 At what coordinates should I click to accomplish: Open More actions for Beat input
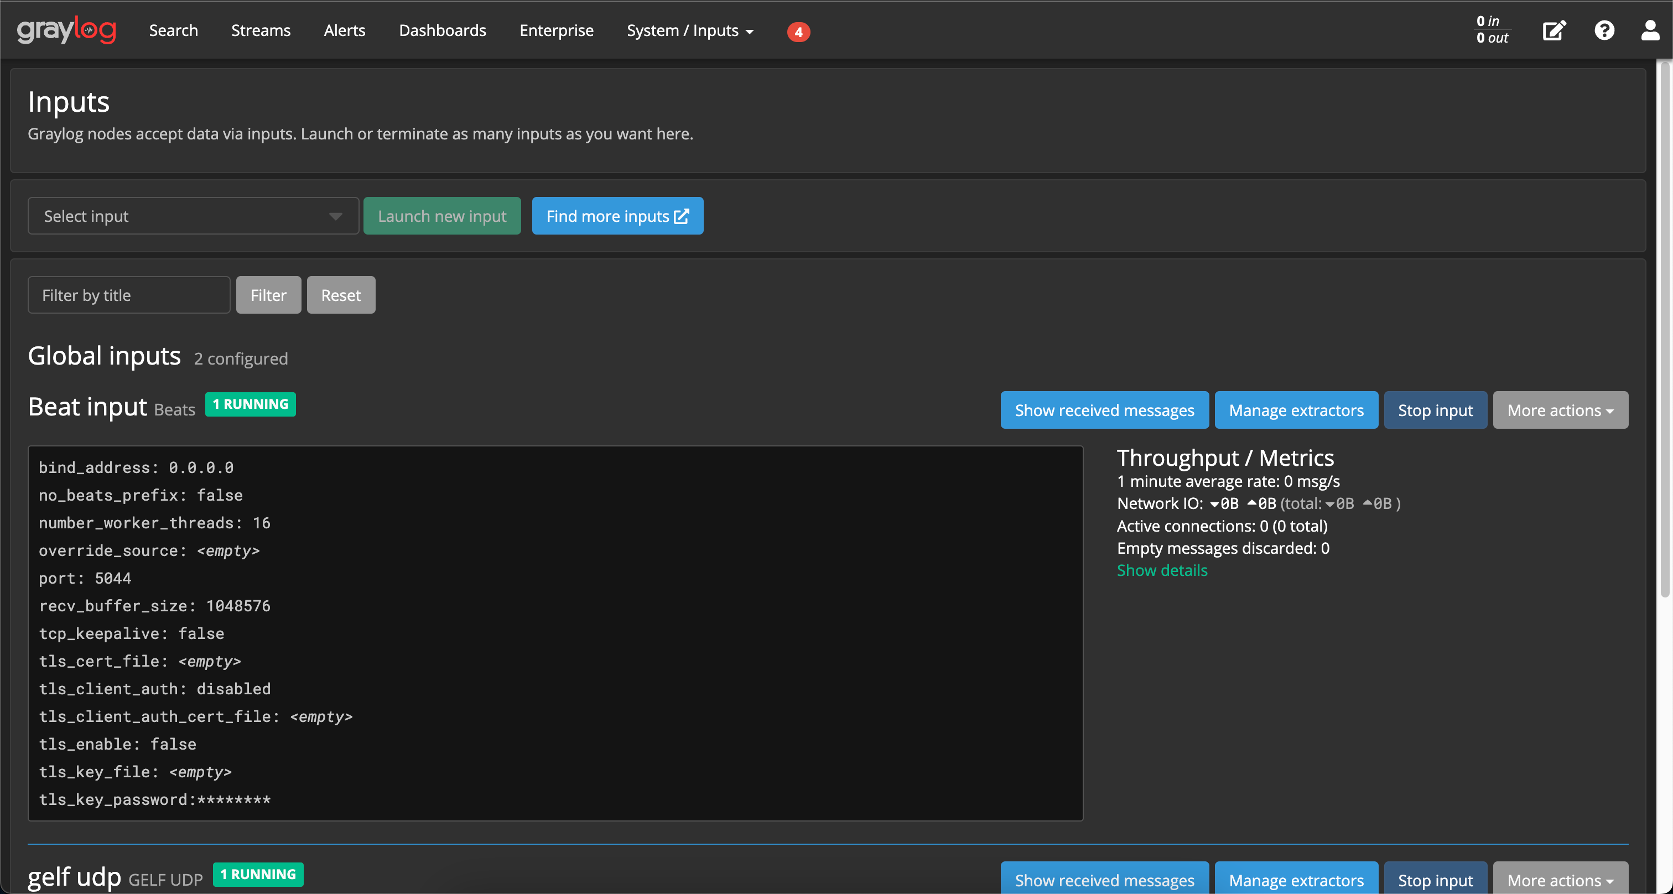pos(1560,410)
